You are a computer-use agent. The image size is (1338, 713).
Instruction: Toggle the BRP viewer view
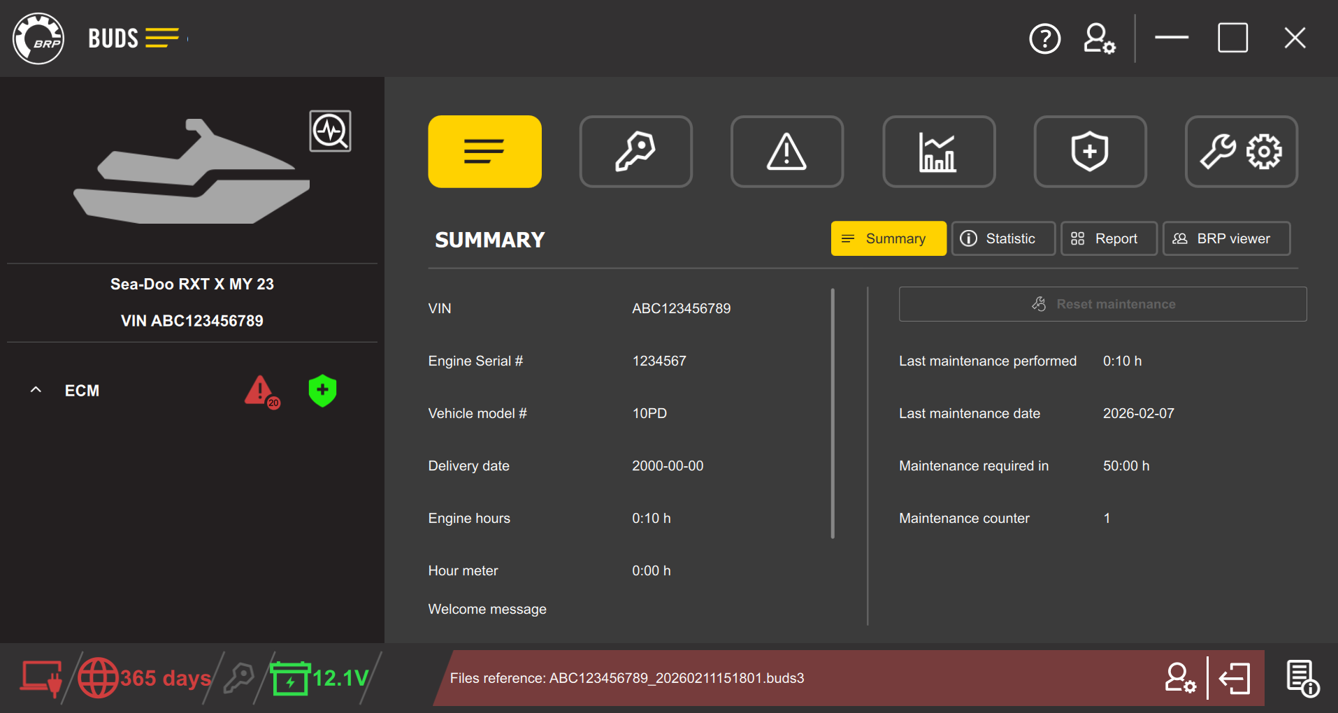point(1226,238)
